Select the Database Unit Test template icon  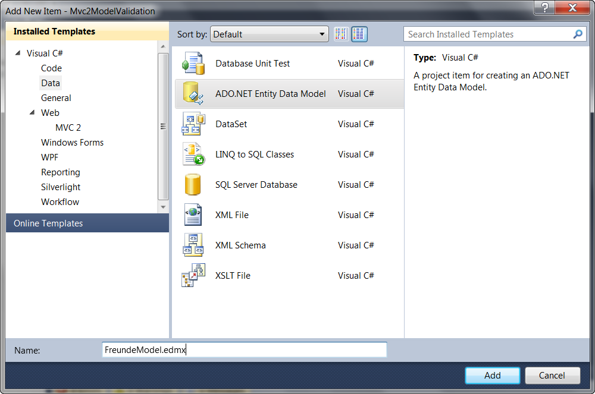click(193, 64)
